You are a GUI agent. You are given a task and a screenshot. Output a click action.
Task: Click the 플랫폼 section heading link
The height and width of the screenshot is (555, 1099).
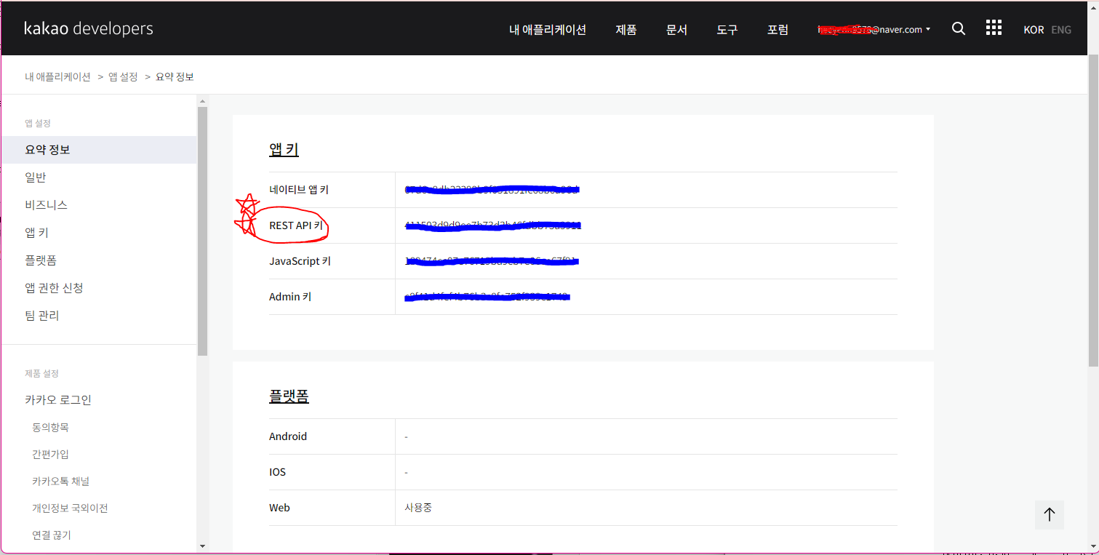click(x=289, y=397)
